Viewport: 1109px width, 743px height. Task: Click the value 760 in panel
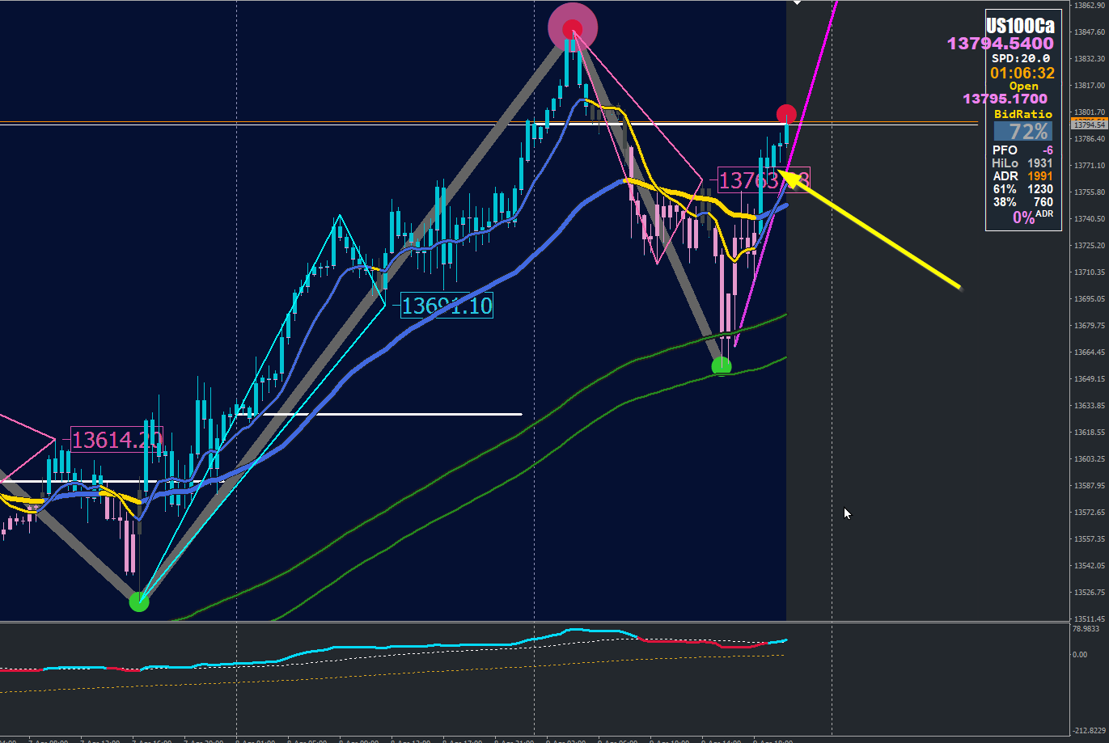[x=1043, y=201]
